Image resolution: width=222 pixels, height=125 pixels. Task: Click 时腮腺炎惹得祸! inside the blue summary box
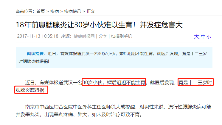(34, 61)
